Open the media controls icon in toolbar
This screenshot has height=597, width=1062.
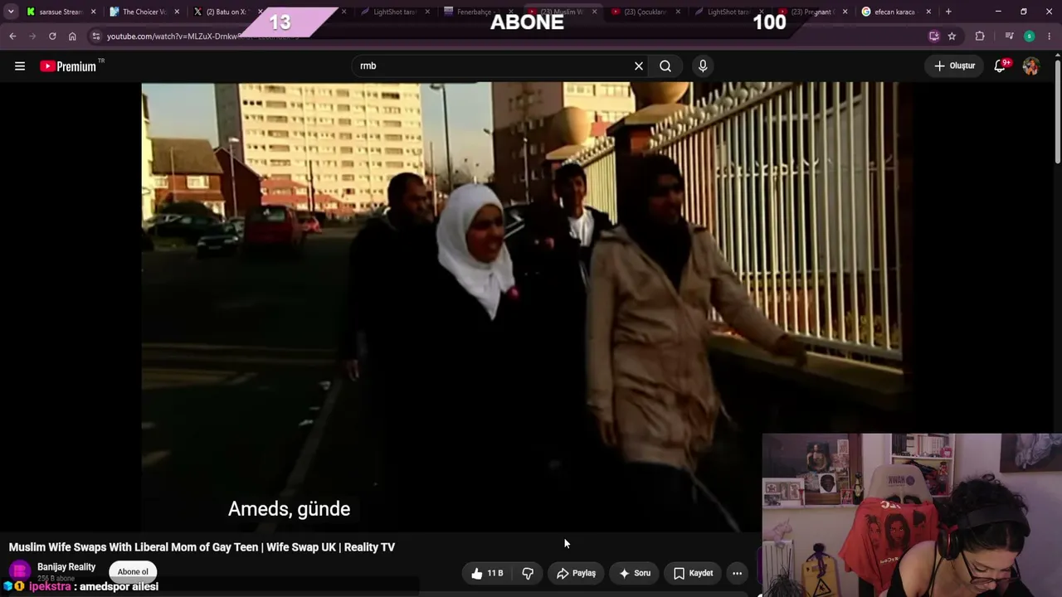point(1009,36)
